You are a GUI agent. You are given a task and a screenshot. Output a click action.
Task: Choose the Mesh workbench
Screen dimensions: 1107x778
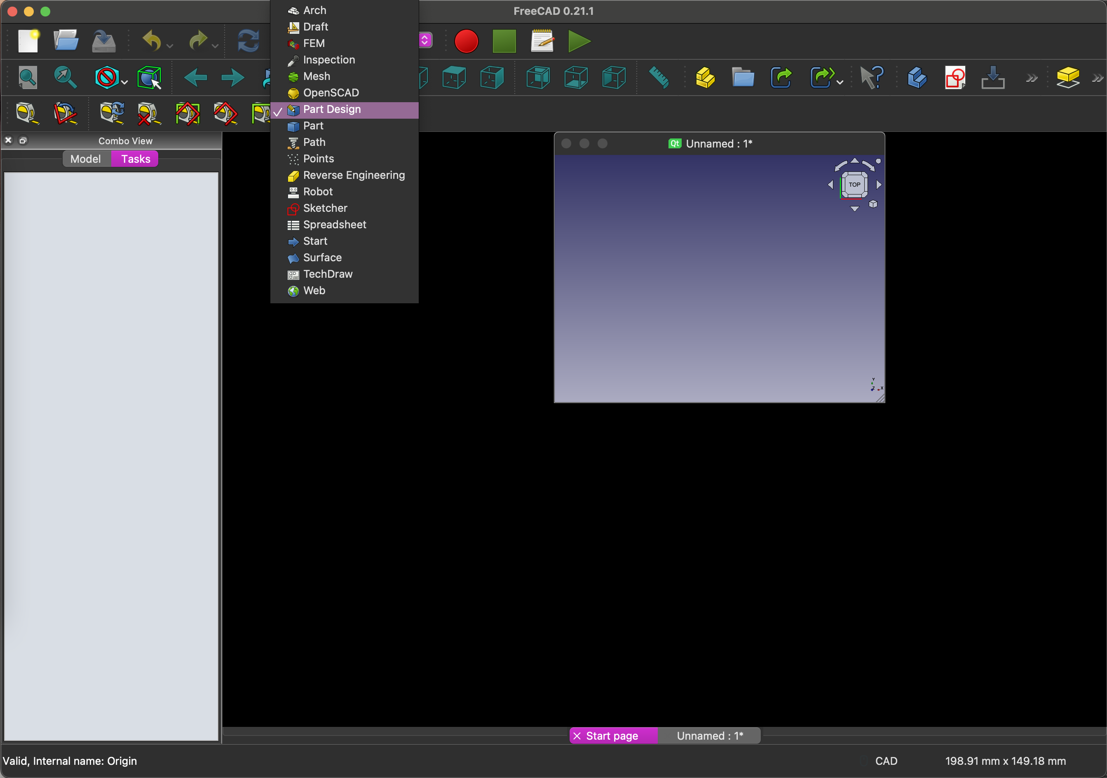point(344,76)
